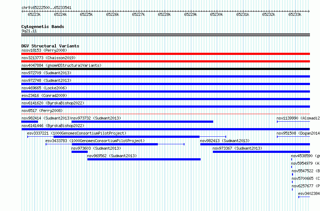Click the nsv972709 (Sudmant2013) label
Image resolution: width=320 pixels, height=211 pixels.
click(46, 73)
